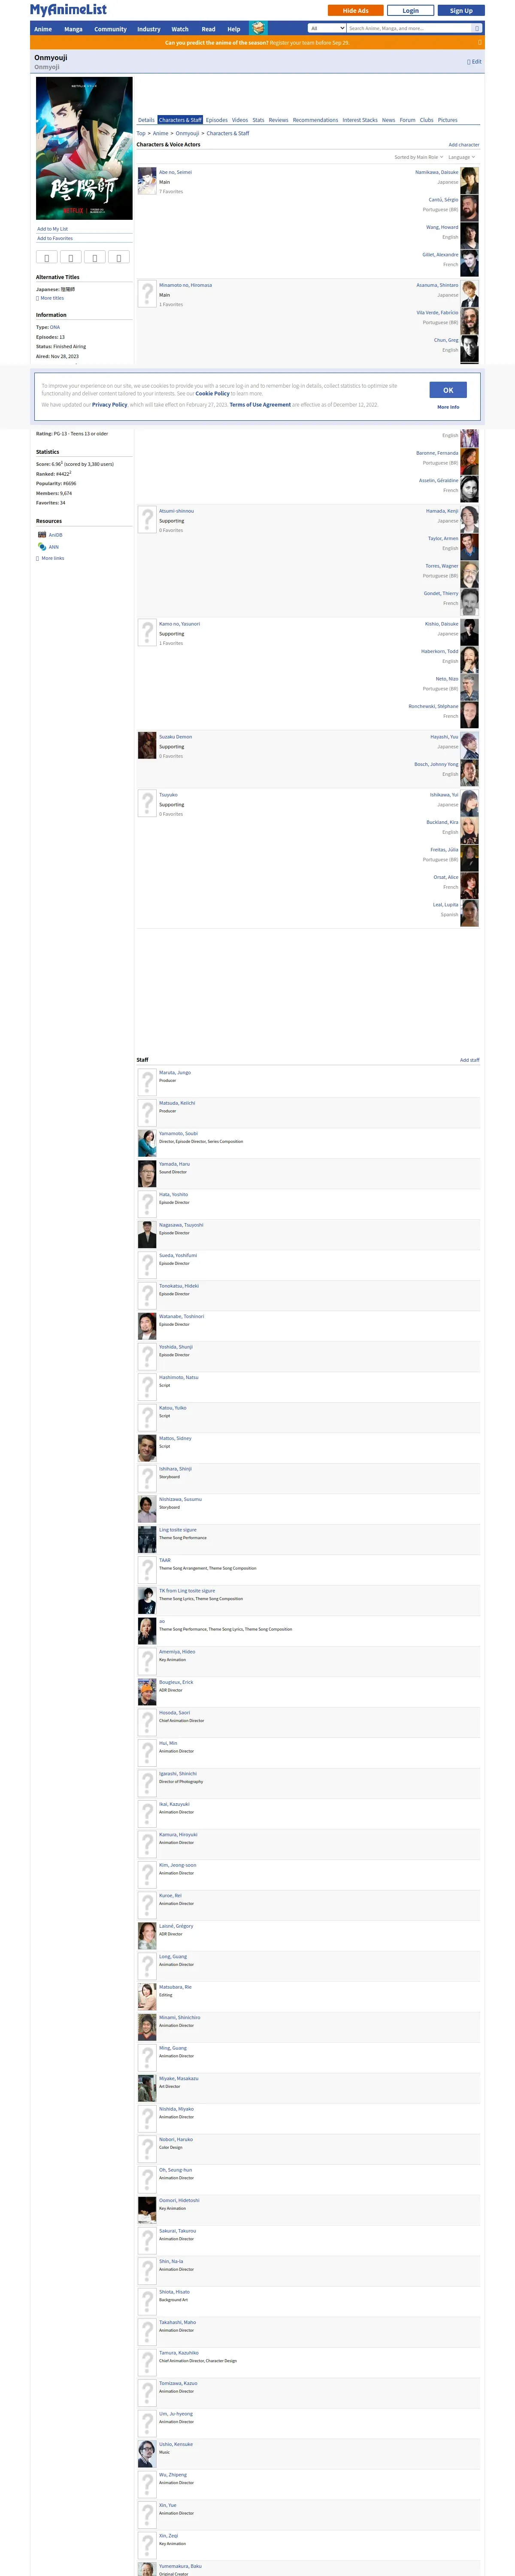
Task: Open Namikawa, Daisuke voice actor photo
Action: click(x=469, y=182)
